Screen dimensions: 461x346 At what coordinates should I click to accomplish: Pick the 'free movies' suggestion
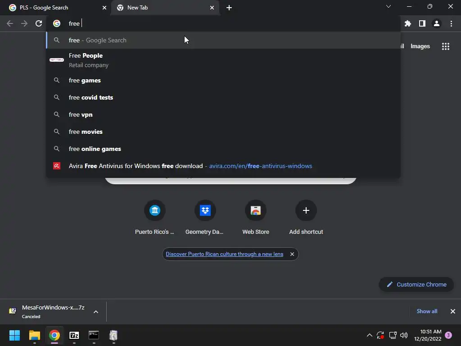[x=223, y=132]
